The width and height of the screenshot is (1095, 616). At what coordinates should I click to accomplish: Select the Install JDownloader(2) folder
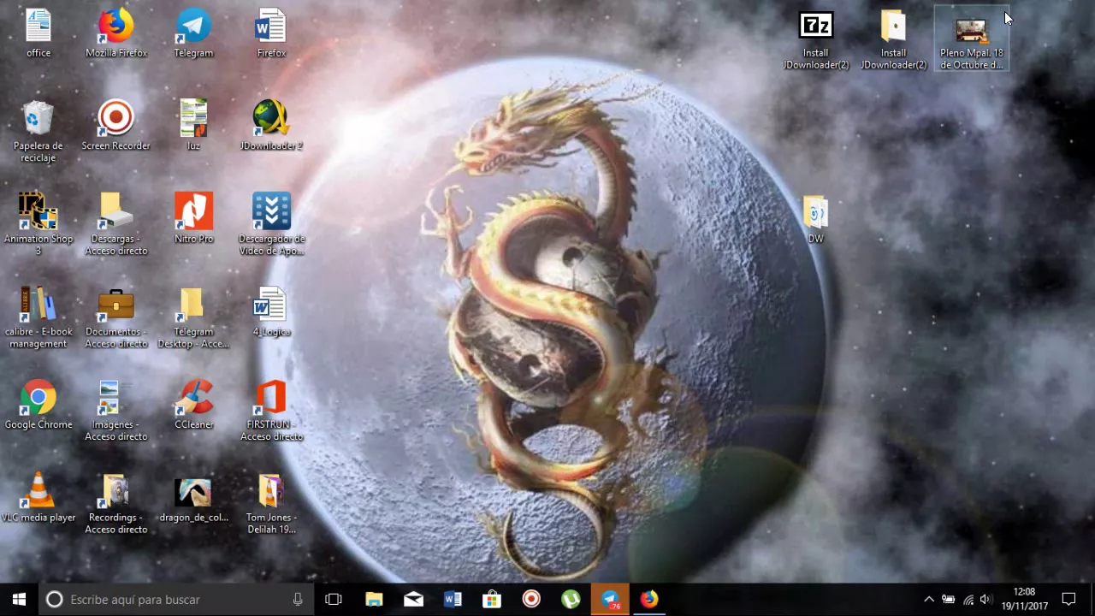pos(893,40)
